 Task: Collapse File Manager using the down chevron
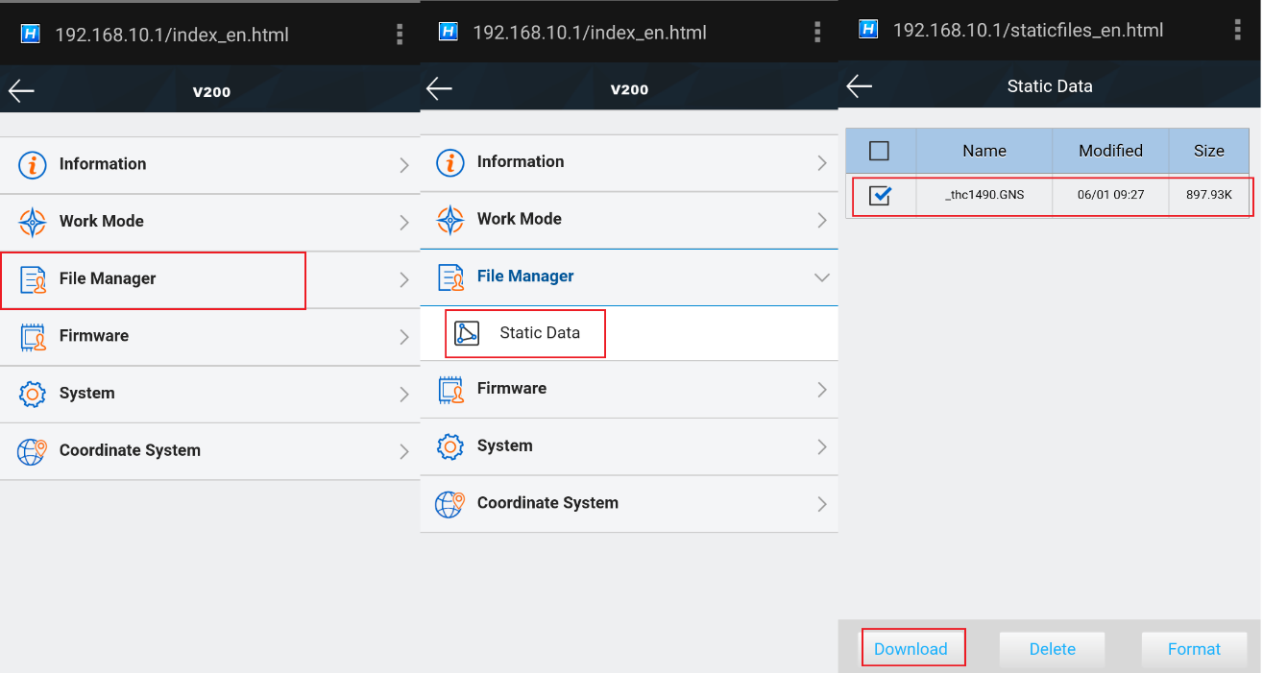[x=821, y=277]
